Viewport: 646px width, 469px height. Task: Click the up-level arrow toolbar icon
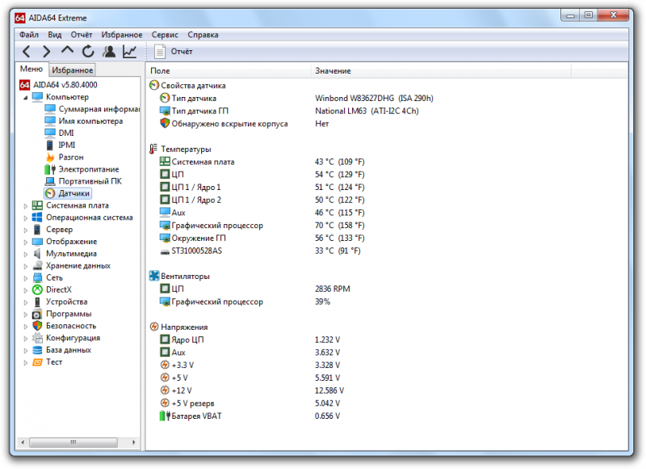pos(67,52)
